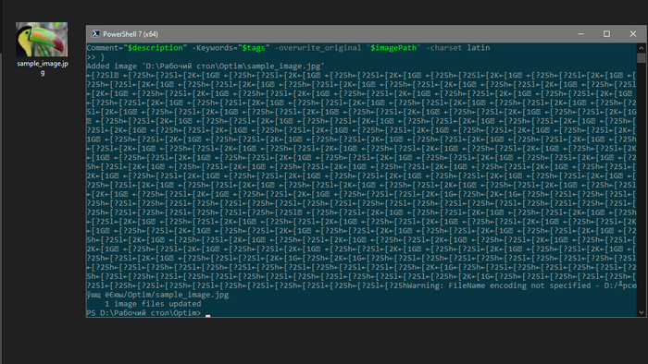Click the scrollbar track below the thumb
Viewport: 648px width, 364px height.
(641, 186)
